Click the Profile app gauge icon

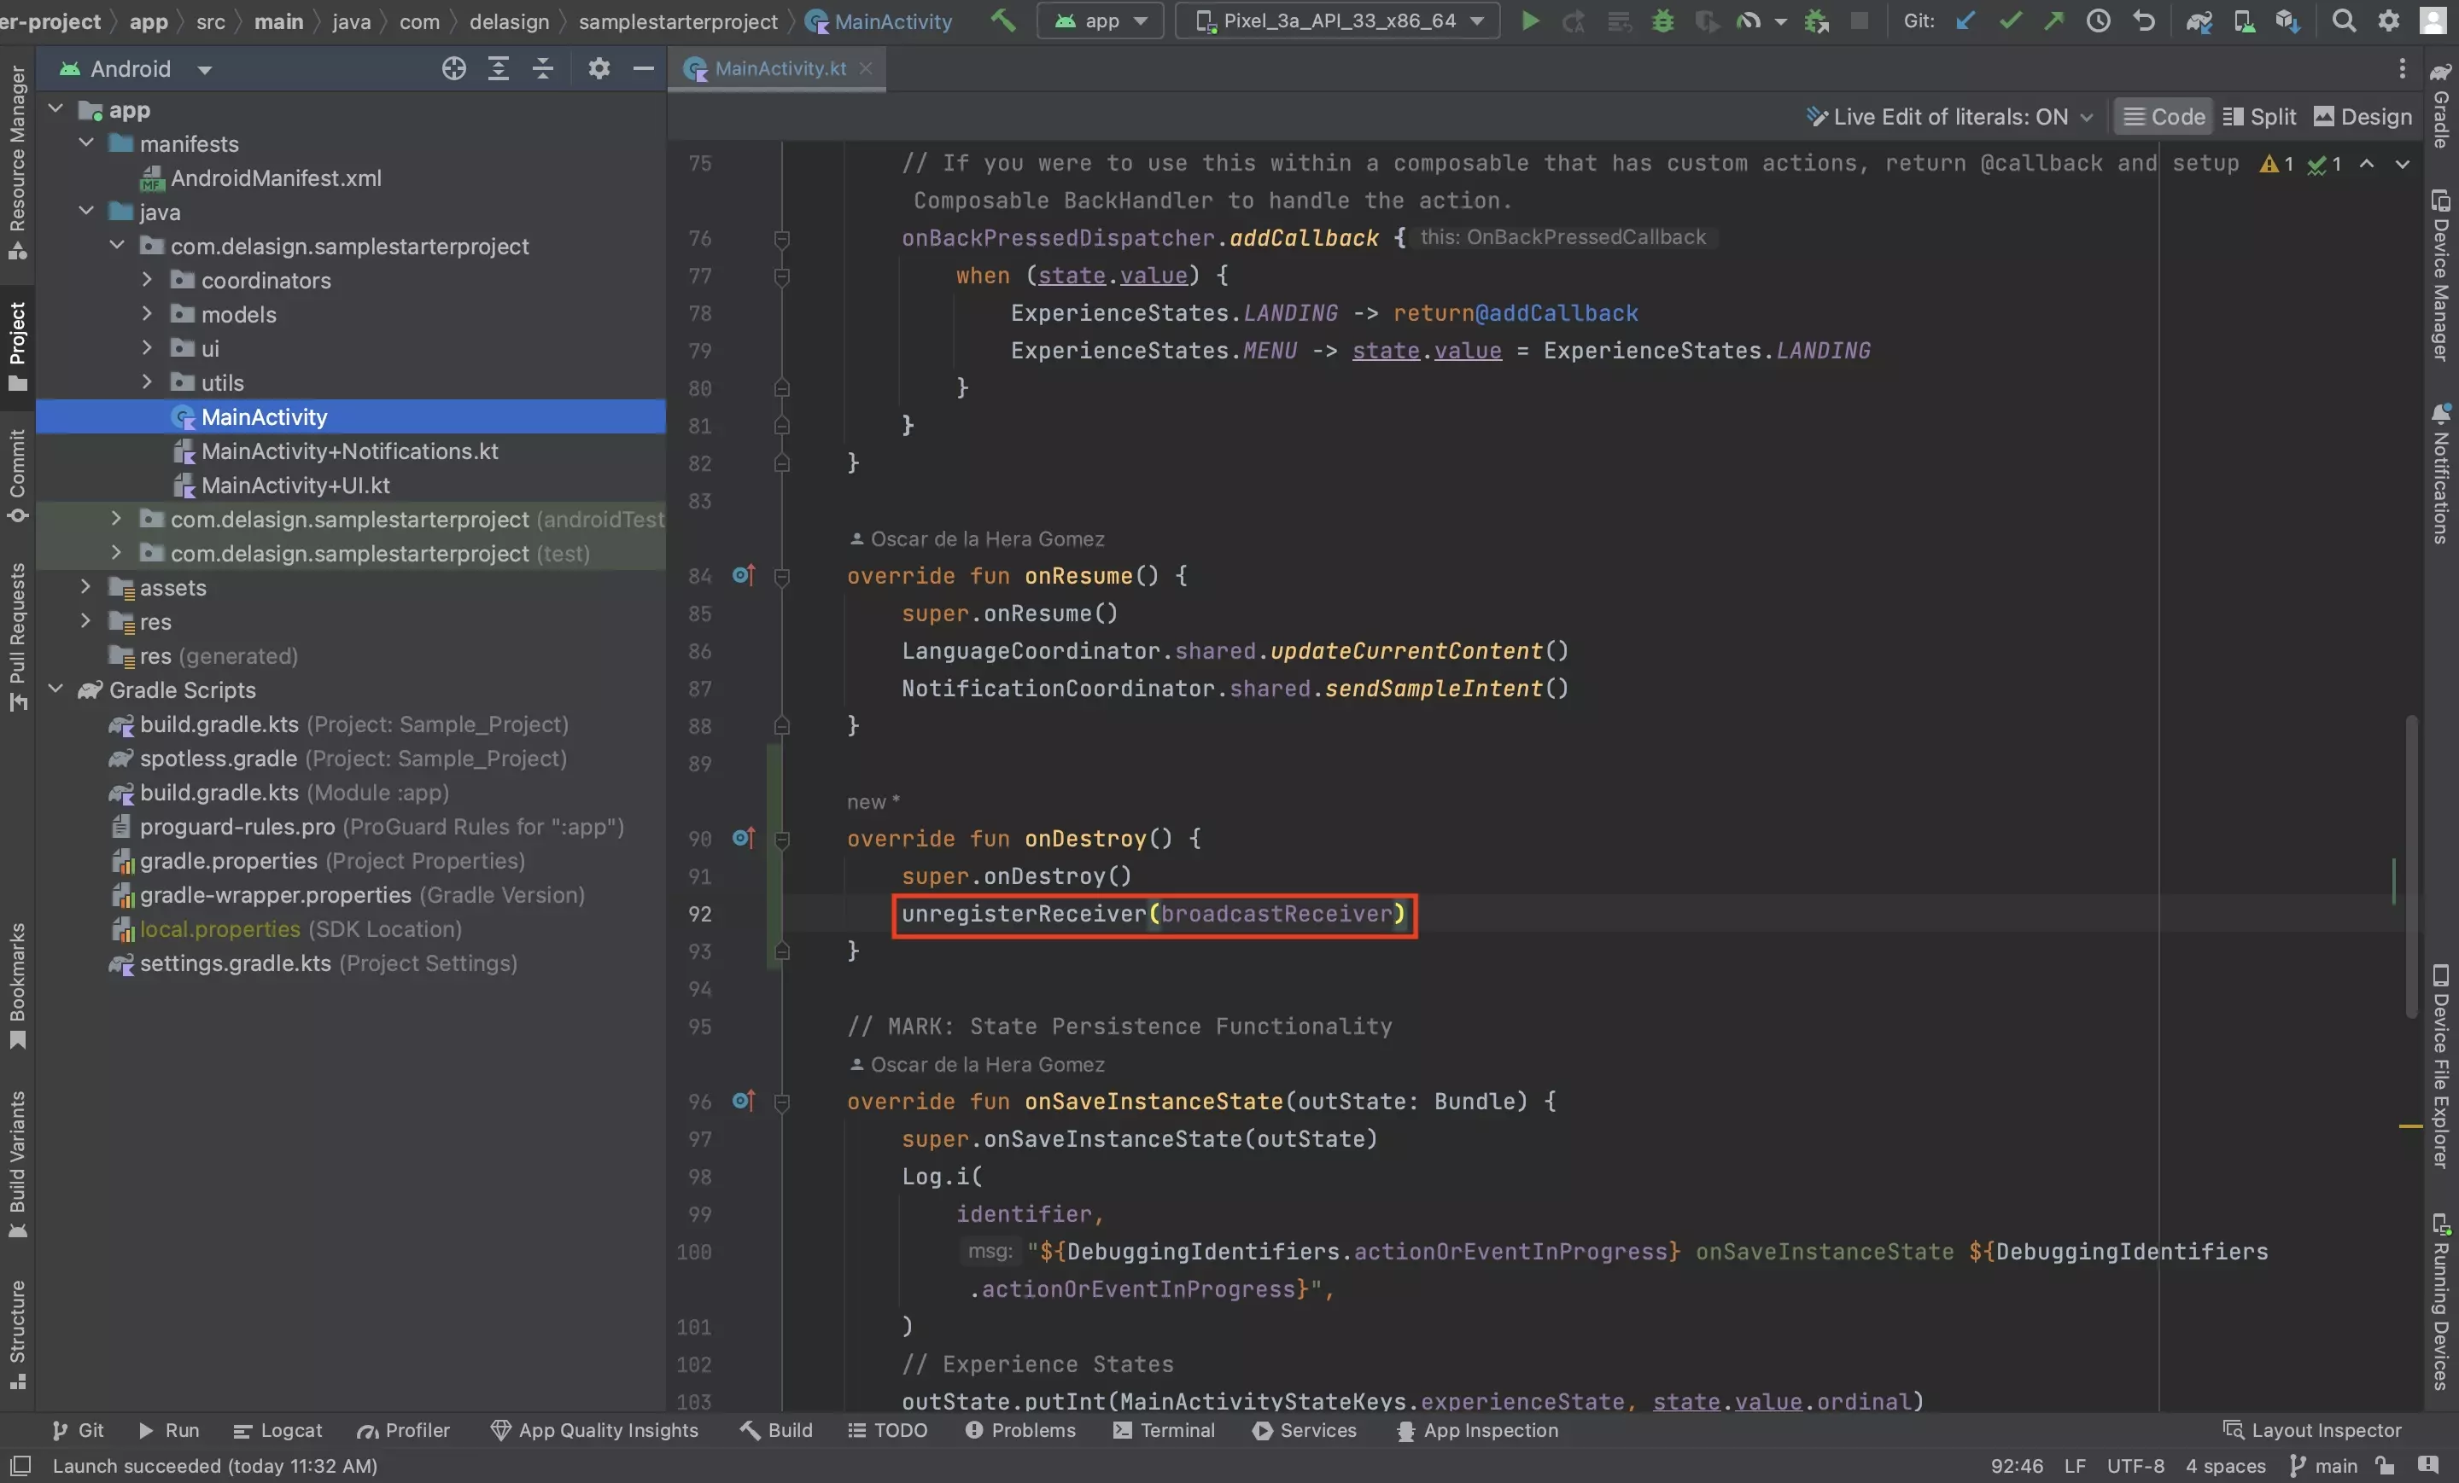click(x=1748, y=21)
